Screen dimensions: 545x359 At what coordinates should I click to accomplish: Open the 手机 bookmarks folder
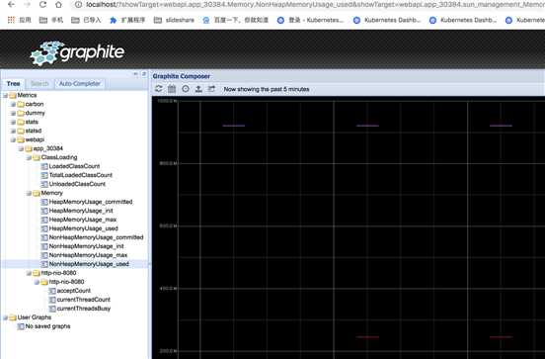click(x=50, y=20)
